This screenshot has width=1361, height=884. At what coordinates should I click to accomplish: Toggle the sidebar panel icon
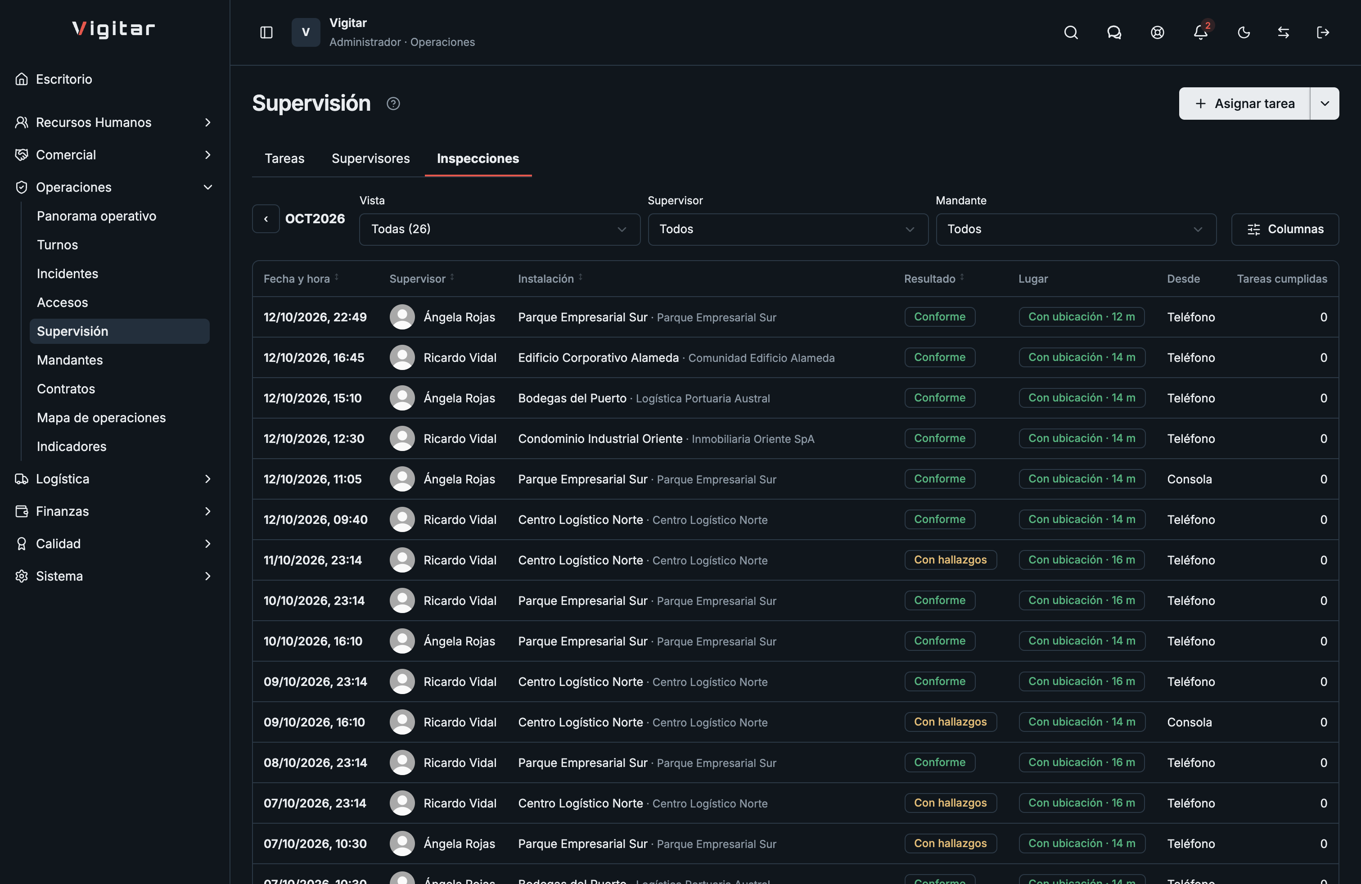click(266, 32)
